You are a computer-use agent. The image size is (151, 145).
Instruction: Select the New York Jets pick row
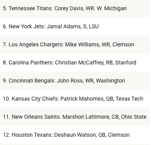click(x=75, y=26)
